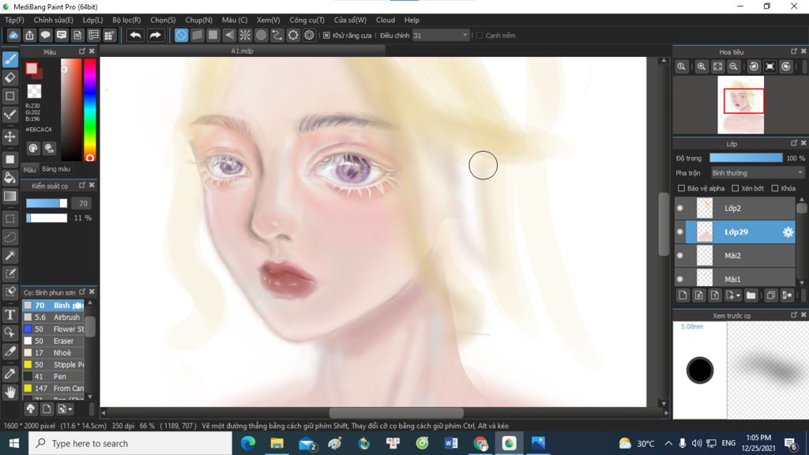Hide layer Mài2 visibility dot
The image size is (809, 455).
click(x=680, y=256)
